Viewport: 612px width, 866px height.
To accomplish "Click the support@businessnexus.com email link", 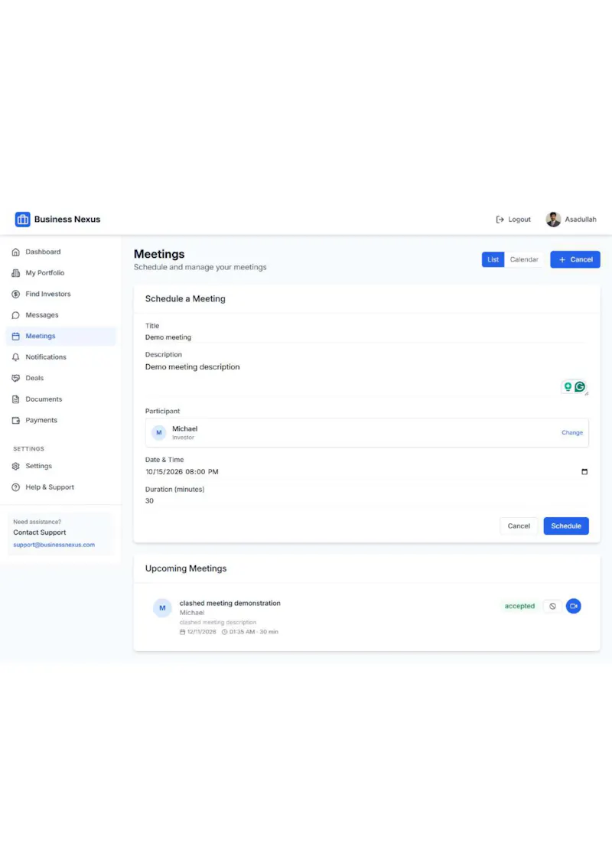I will coord(54,545).
